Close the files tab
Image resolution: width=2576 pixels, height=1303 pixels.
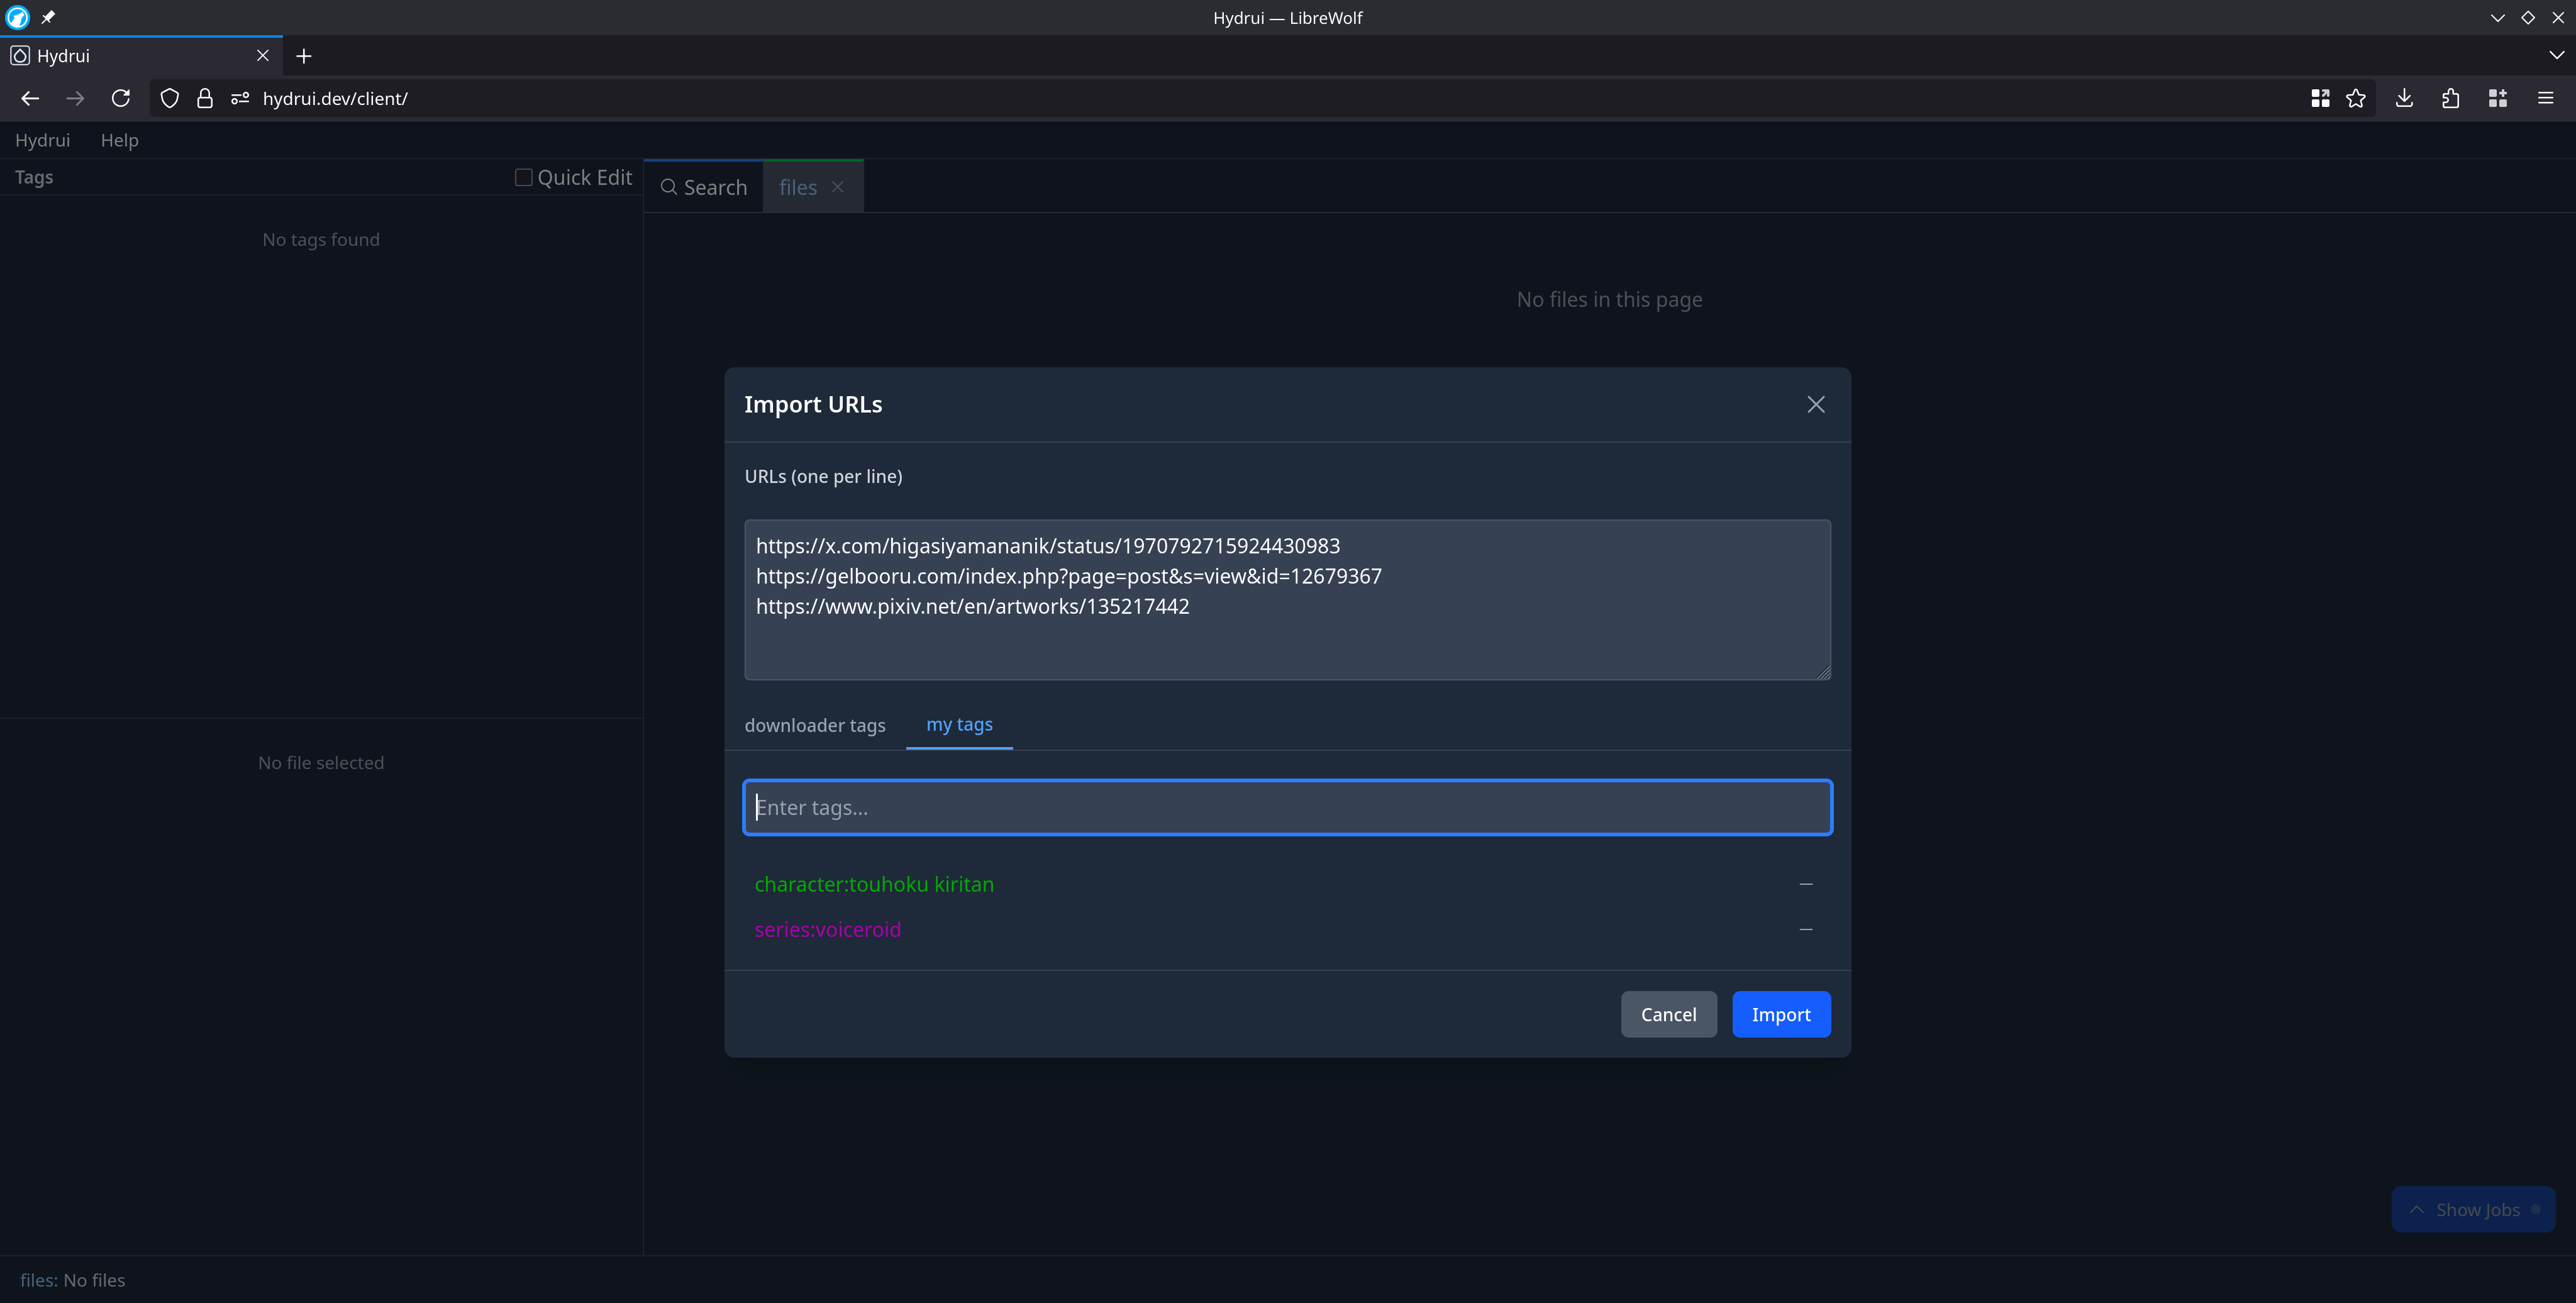[838, 187]
